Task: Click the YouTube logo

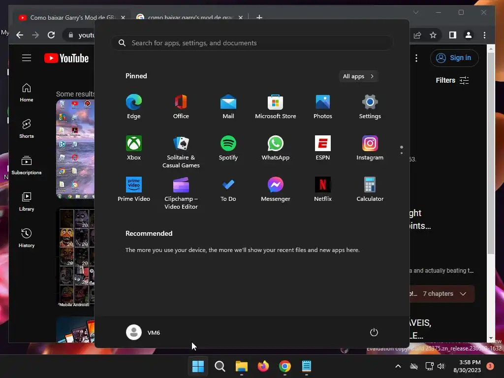Action: click(x=66, y=58)
